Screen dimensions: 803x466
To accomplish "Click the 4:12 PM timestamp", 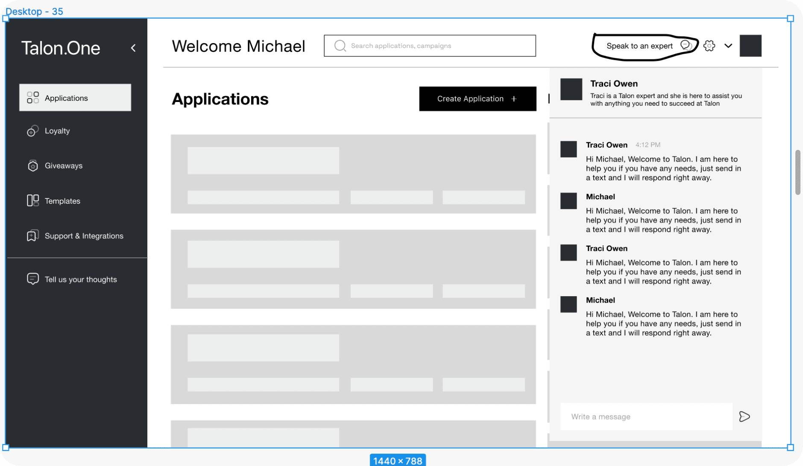I will 648,145.
